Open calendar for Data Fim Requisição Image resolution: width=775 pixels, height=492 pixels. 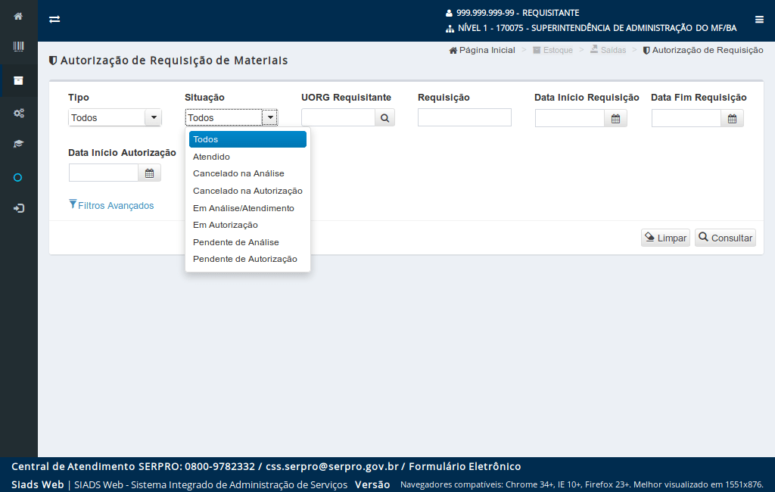tap(732, 119)
